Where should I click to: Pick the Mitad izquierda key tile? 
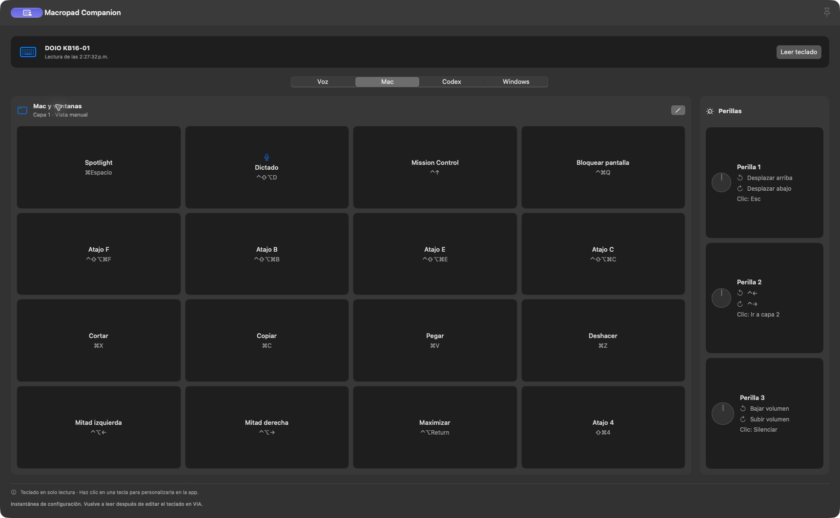pos(99,427)
